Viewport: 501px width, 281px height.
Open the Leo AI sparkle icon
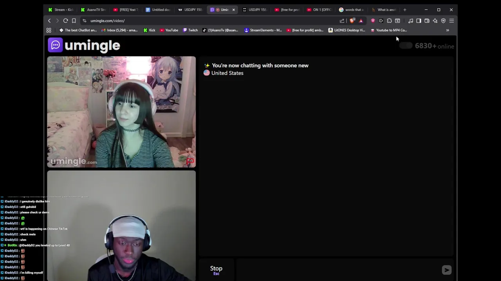435,21
